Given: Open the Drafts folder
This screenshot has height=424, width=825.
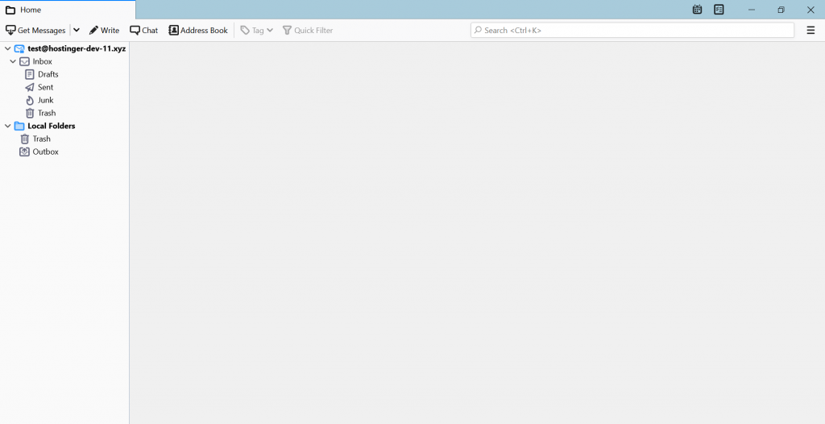Looking at the screenshot, I should pyautogui.click(x=48, y=74).
